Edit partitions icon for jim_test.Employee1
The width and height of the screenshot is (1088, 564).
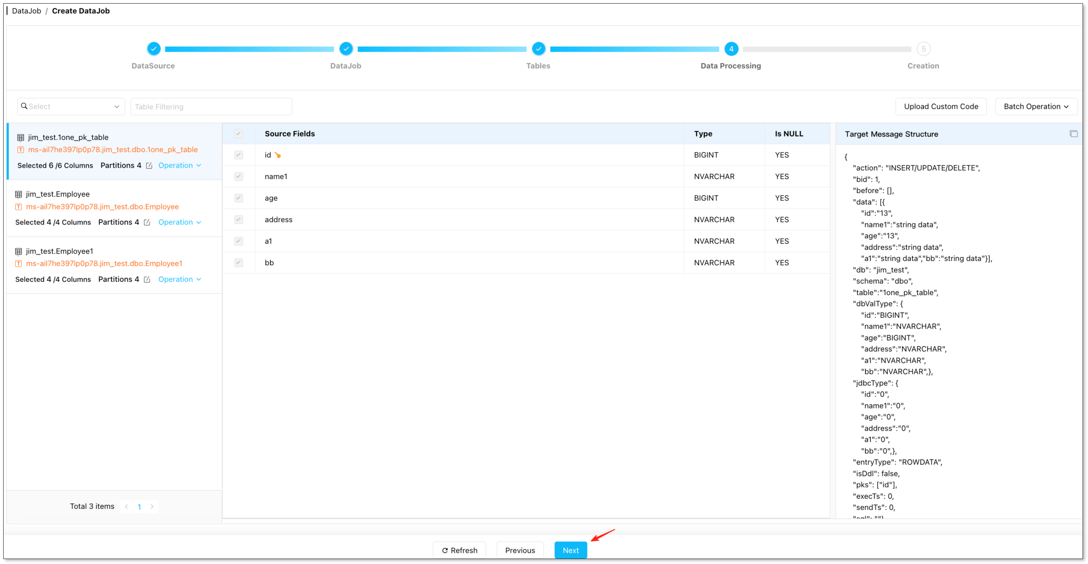(x=147, y=279)
